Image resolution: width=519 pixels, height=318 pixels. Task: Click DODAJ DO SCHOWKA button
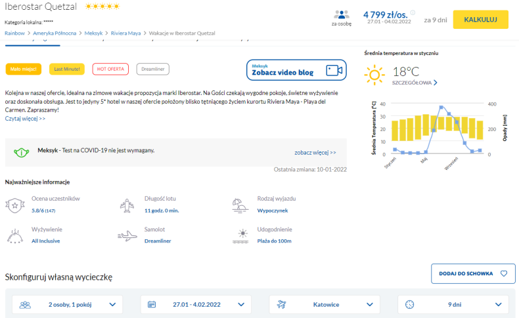[473, 273]
